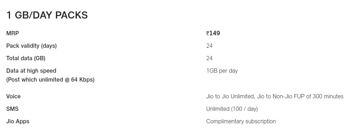Select the Total data (GB) label
The height and width of the screenshot is (129, 352).
pyautogui.click(x=26, y=58)
